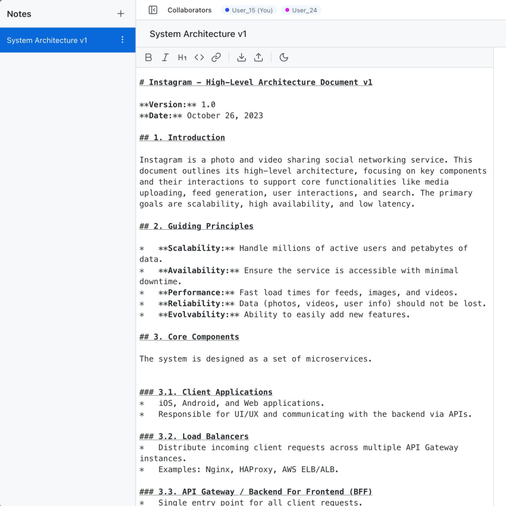Image resolution: width=506 pixels, height=506 pixels.
Task: Place cursor on '## 1. Introduction' heading
Action: [x=182, y=138]
